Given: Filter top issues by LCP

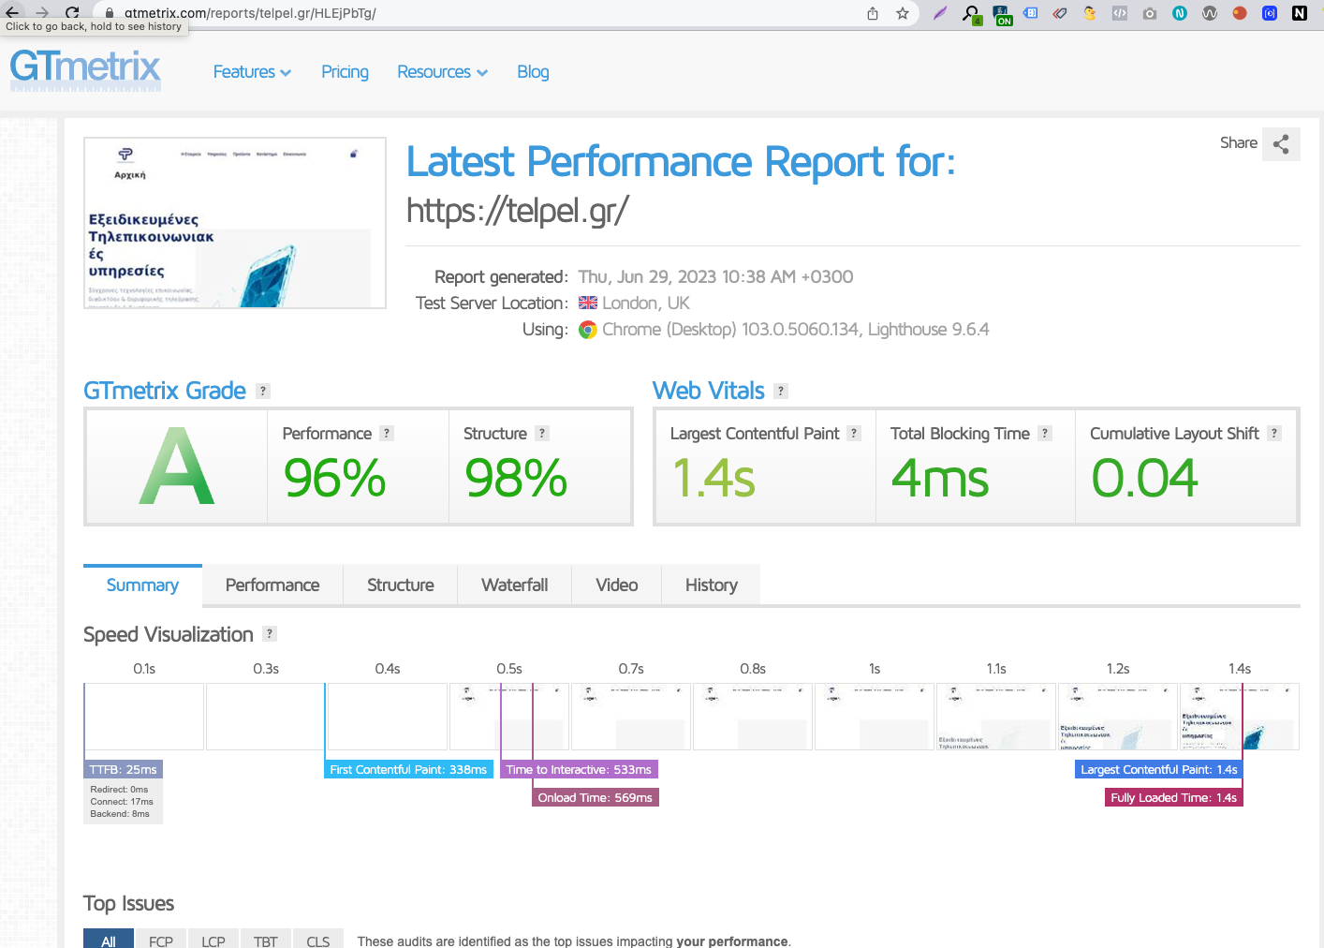Looking at the screenshot, I should (213, 940).
